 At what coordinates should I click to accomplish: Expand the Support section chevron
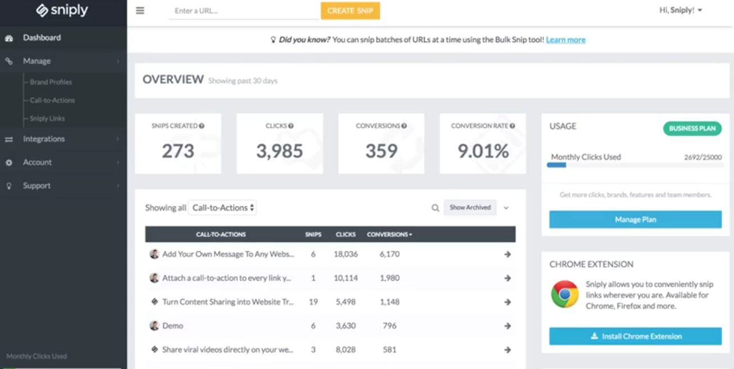[118, 186]
